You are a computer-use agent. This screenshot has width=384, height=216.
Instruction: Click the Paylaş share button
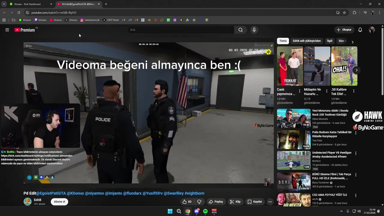click(x=216, y=202)
